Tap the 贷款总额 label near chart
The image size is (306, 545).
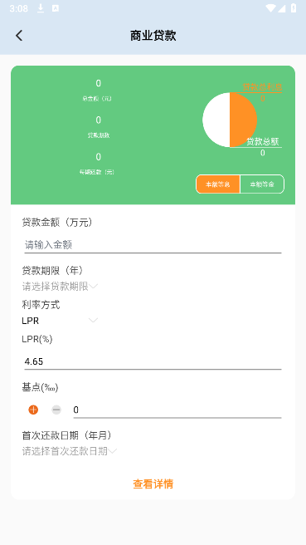[x=263, y=141]
